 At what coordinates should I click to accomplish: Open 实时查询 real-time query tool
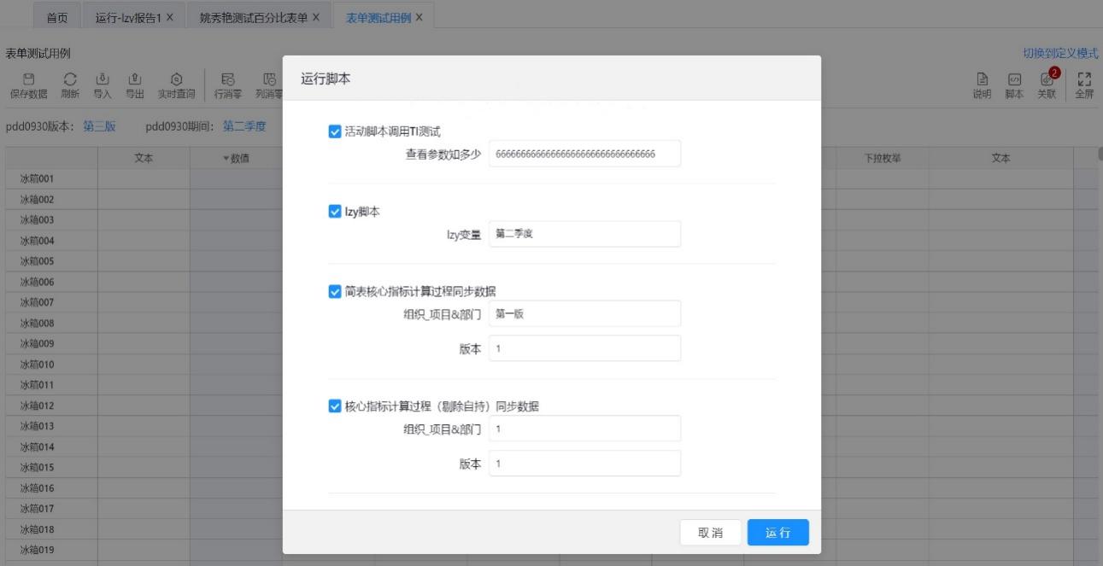[176, 79]
